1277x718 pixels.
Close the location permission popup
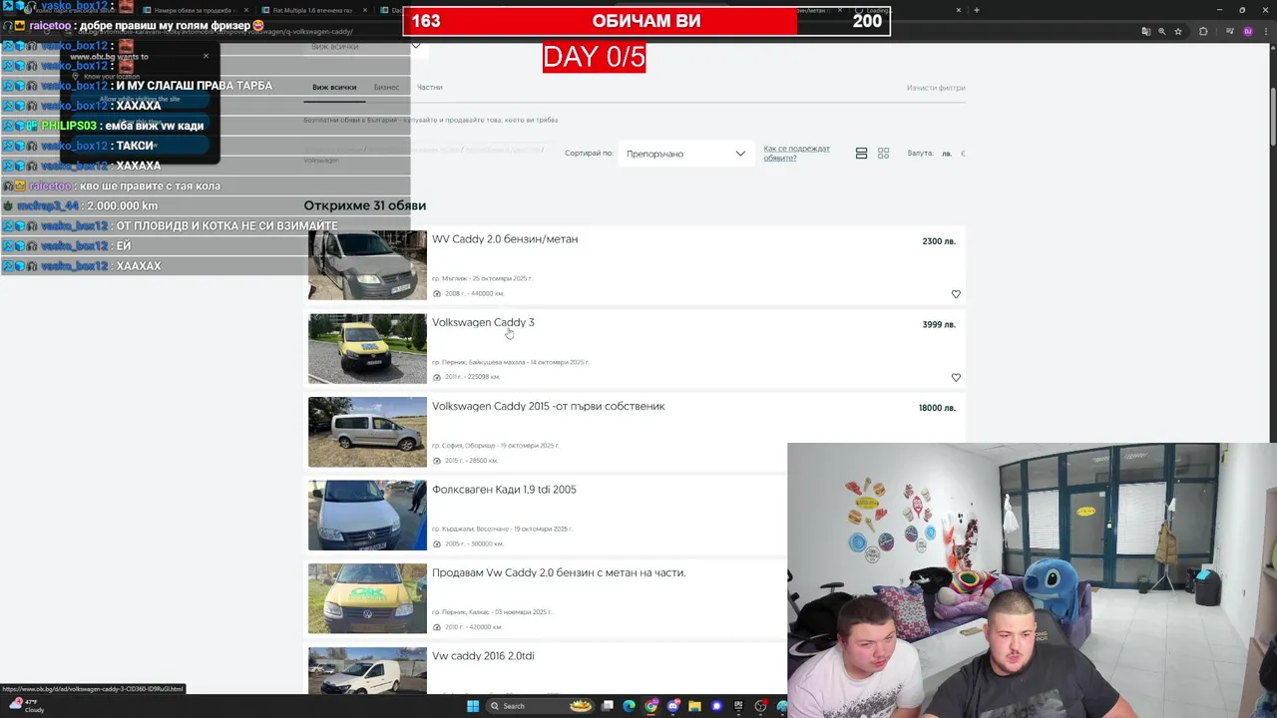pyautogui.click(x=206, y=56)
